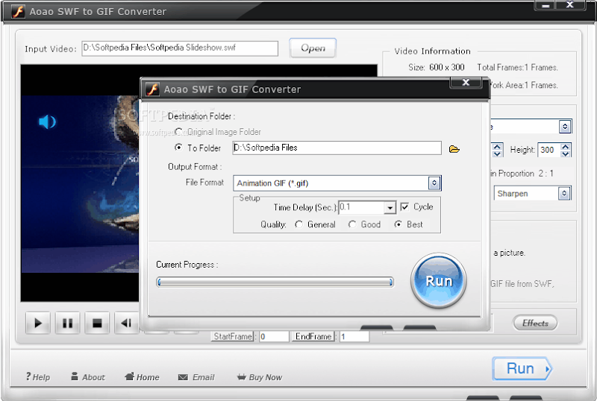Open the Help link
Screen dimensions: 597x401
[37, 377]
